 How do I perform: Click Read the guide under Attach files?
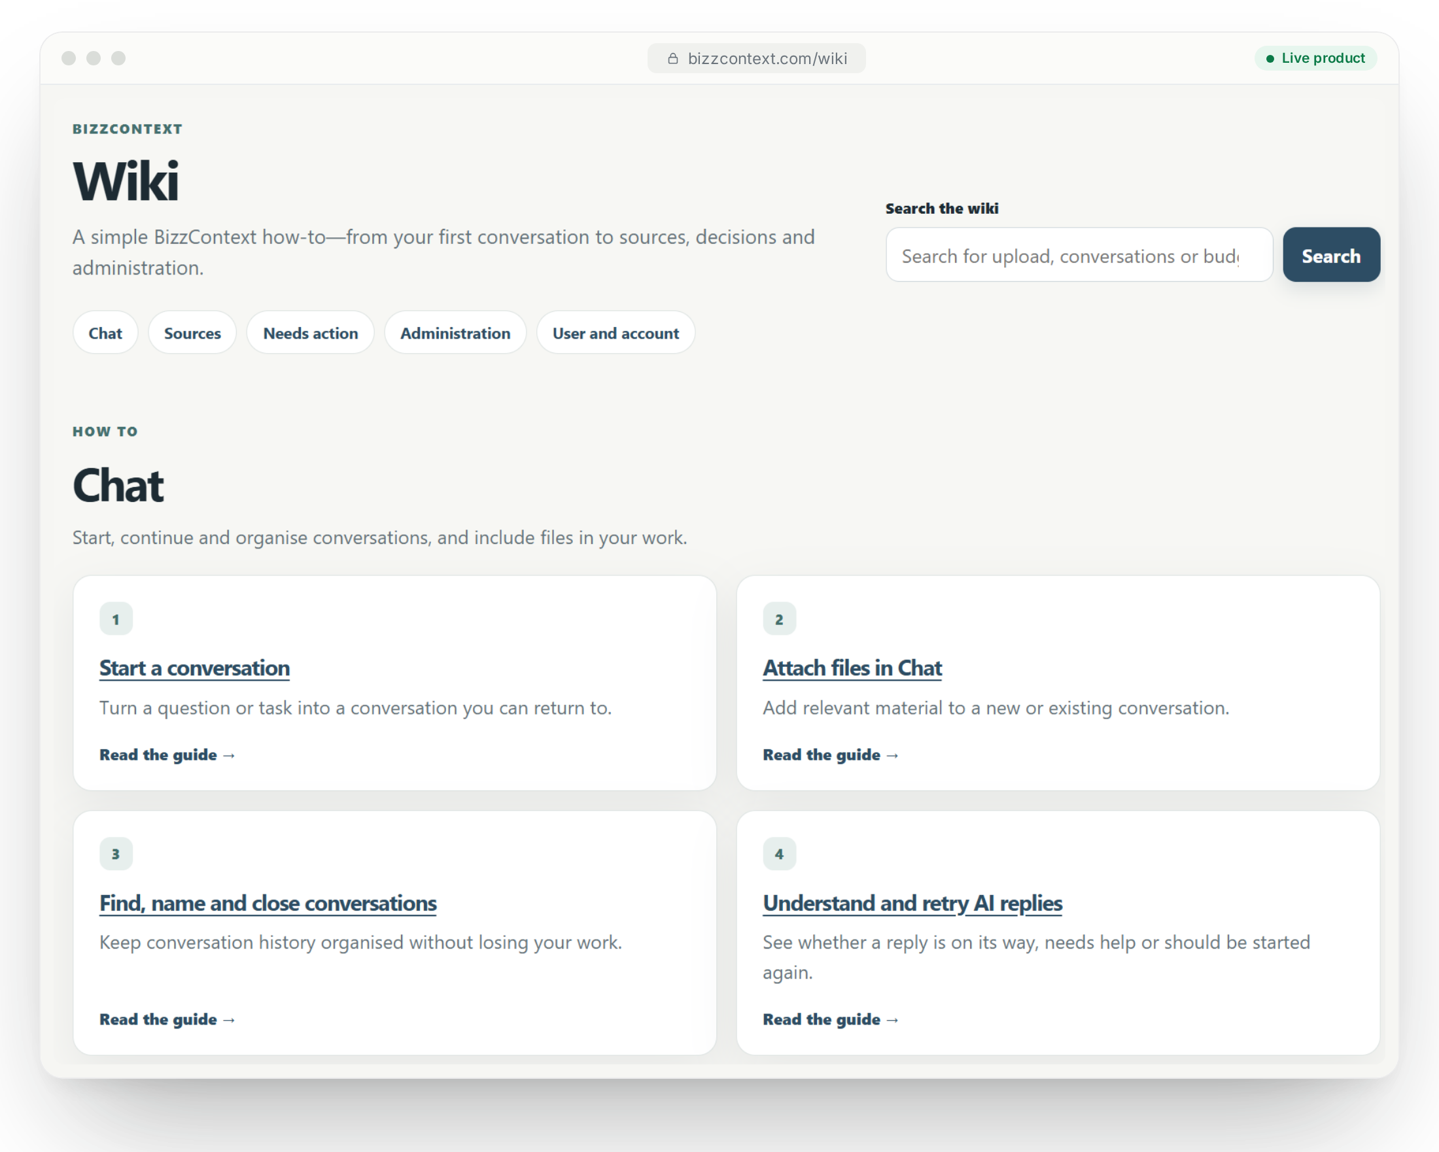tap(831, 754)
